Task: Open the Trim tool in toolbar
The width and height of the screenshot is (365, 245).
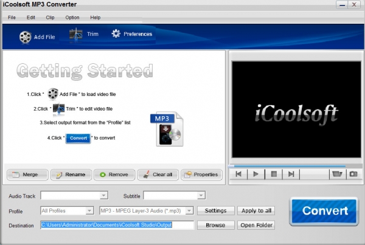Action: coord(84,35)
